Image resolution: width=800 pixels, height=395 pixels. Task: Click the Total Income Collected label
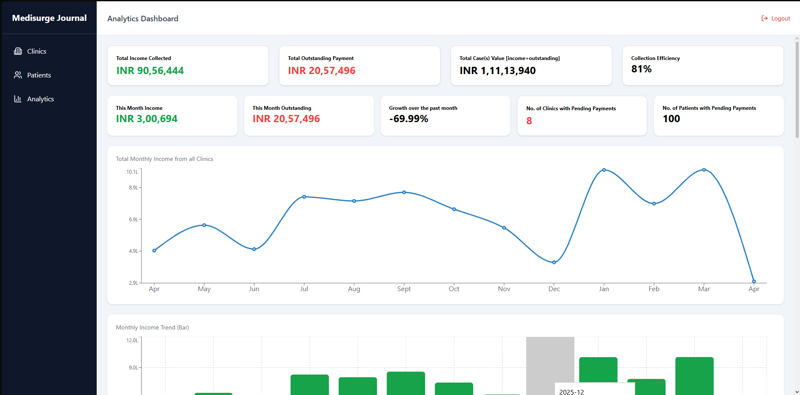[x=144, y=58]
